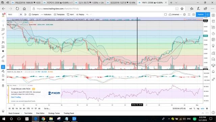The width and height of the screenshot is (216, 122).
Task: Open the Trading Panel tab
Action: [69, 113]
